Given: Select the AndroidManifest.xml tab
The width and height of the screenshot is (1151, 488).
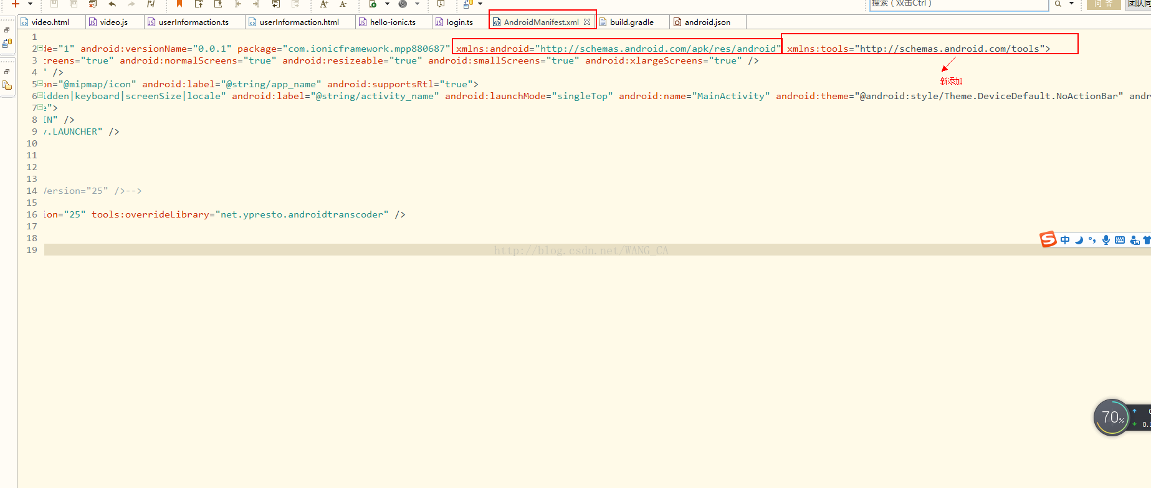Looking at the screenshot, I should (x=541, y=22).
